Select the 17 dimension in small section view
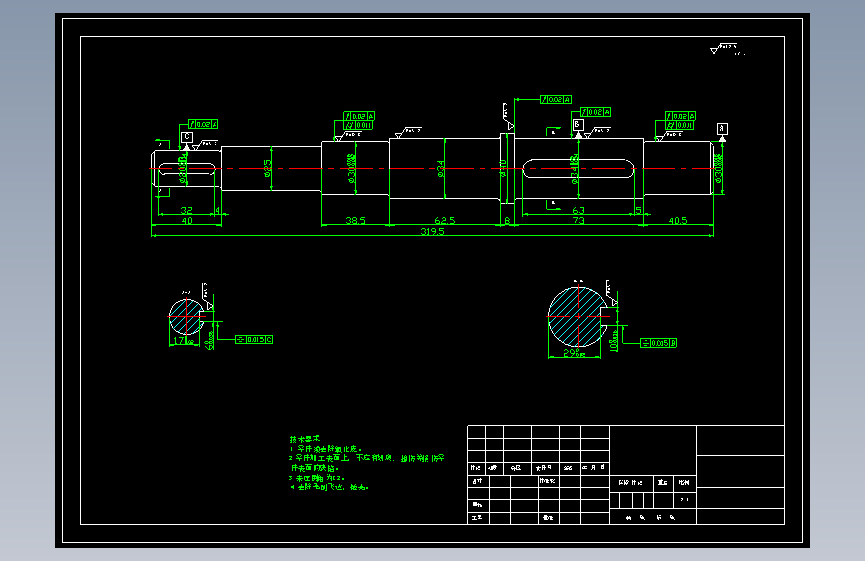Screen dimensions: 865x561 click(182, 341)
